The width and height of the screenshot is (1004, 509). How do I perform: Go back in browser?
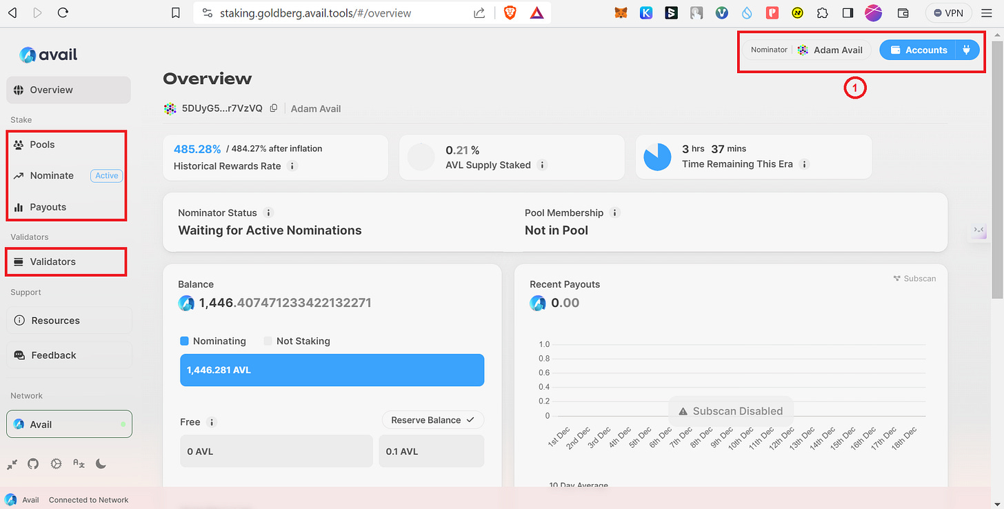click(x=13, y=12)
